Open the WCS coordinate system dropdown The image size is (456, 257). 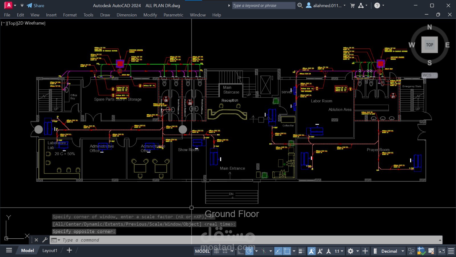pyautogui.click(x=429, y=75)
